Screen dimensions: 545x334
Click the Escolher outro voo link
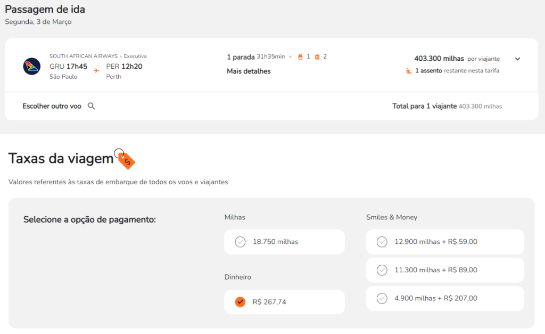click(52, 106)
